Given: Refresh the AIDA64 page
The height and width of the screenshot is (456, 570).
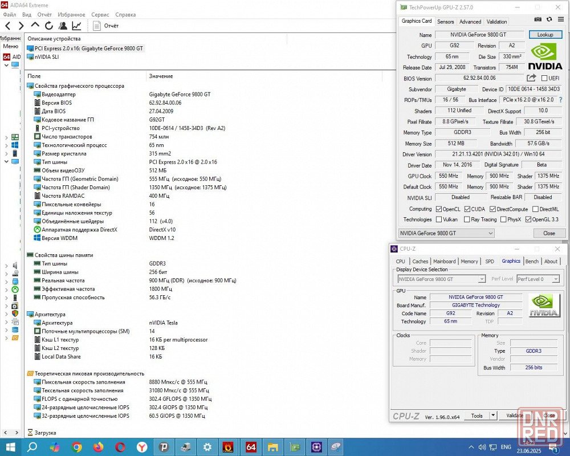Looking at the screenshot, I should click(x=48, y=26).
